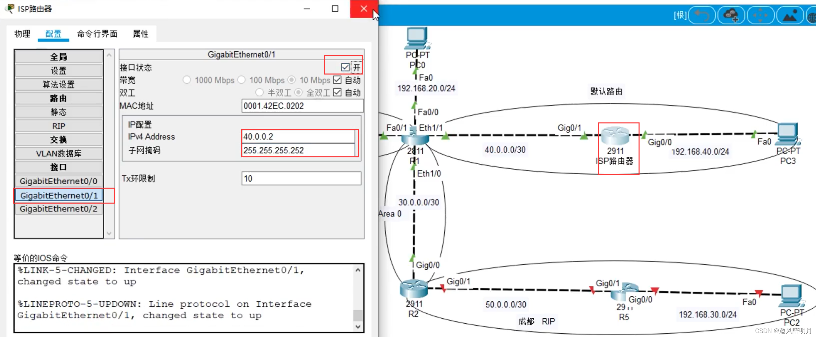Viewport: 816px width, 337px height.
Task: Select the R2 router icon
Action: click(x=414, y=289)
